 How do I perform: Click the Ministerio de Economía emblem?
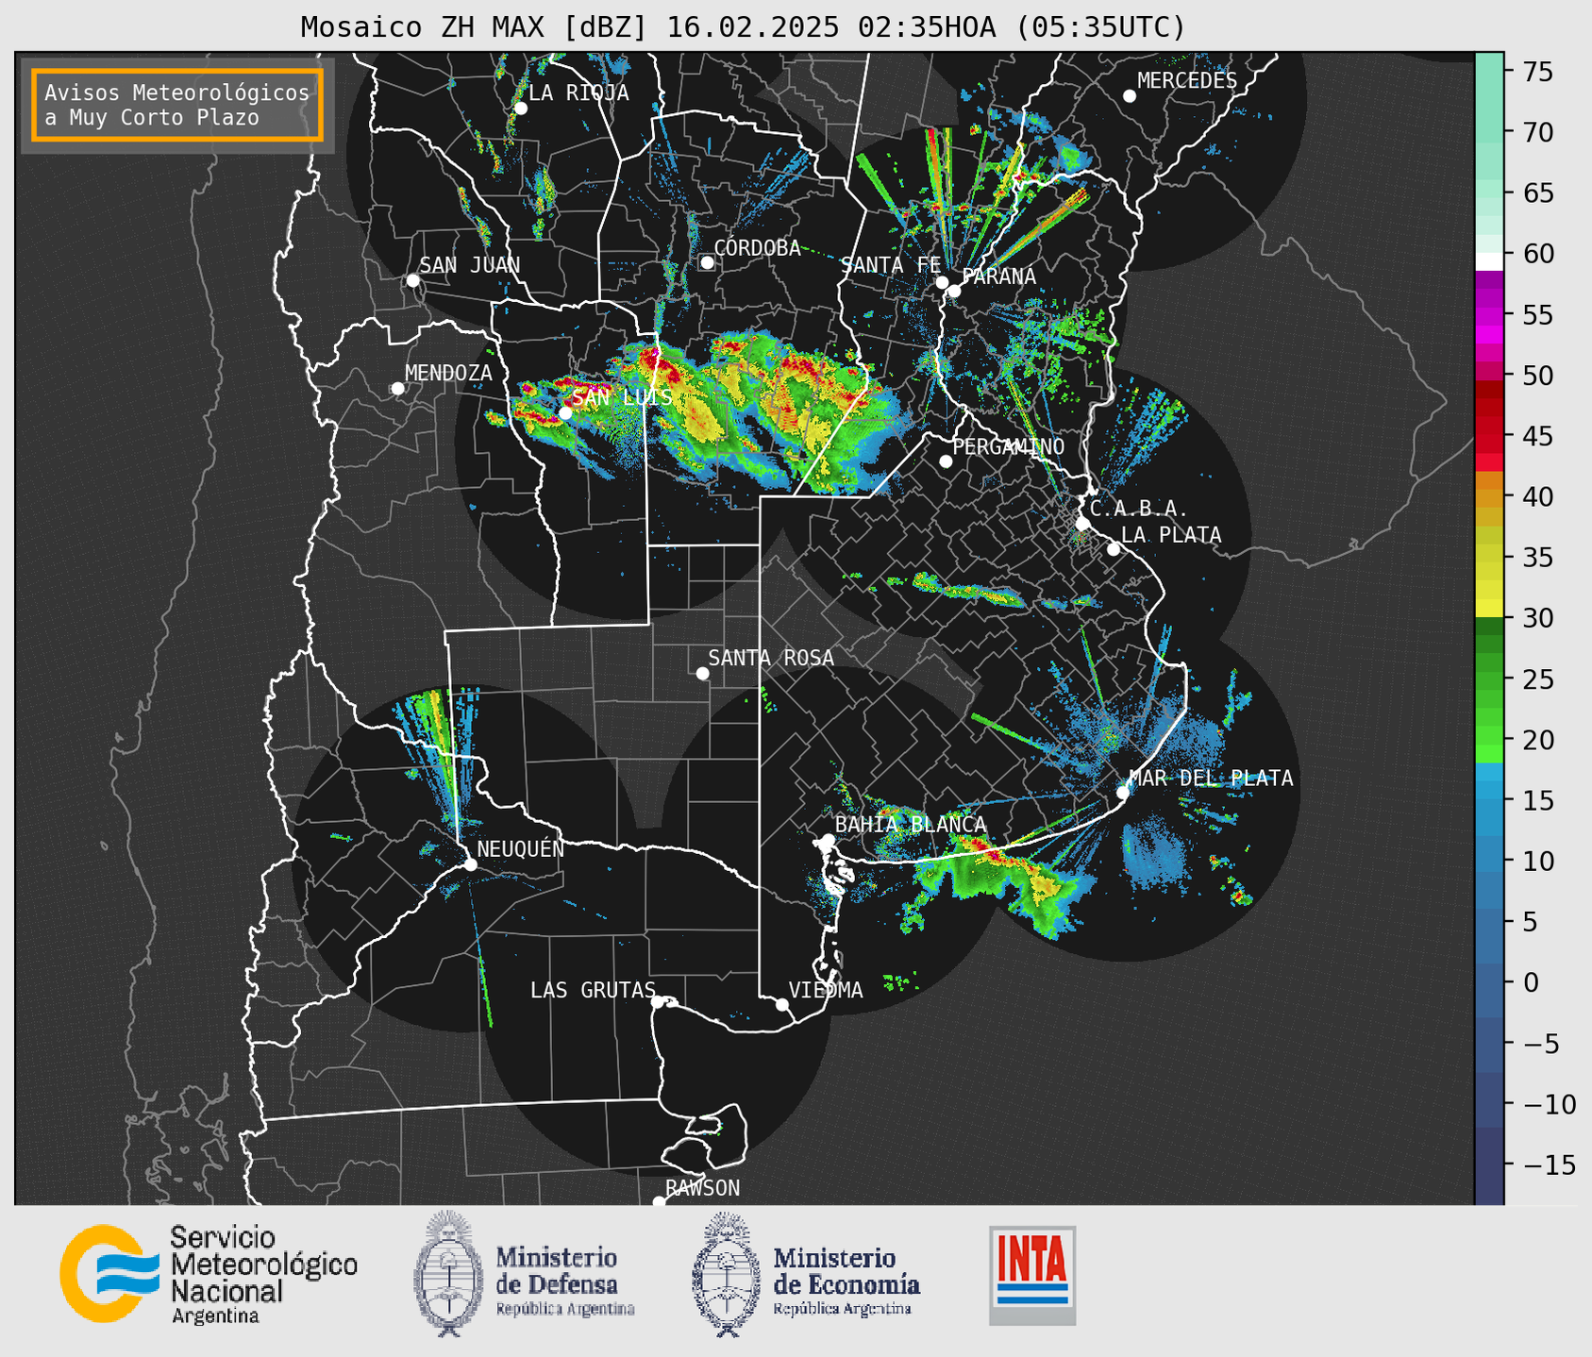(726, 1275)
